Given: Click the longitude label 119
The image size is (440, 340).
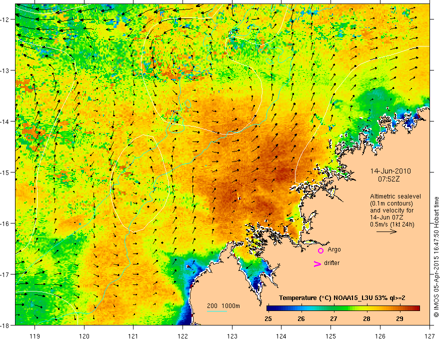Looking at the screenshot, I should 35,336.
